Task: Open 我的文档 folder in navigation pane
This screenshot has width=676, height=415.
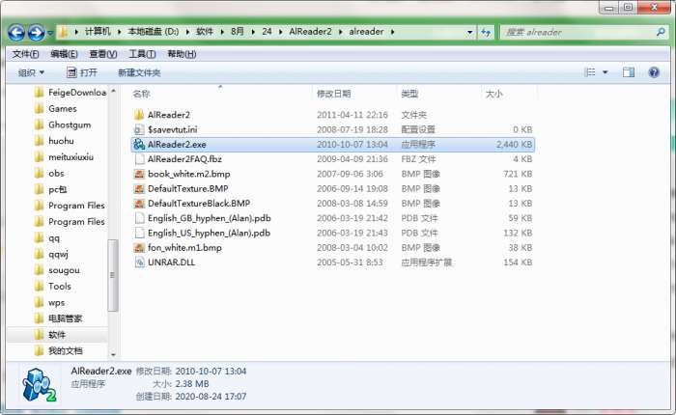Action: [59, 350]
